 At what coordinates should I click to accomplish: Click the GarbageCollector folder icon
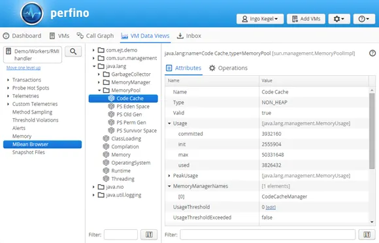tap(107, 74)
